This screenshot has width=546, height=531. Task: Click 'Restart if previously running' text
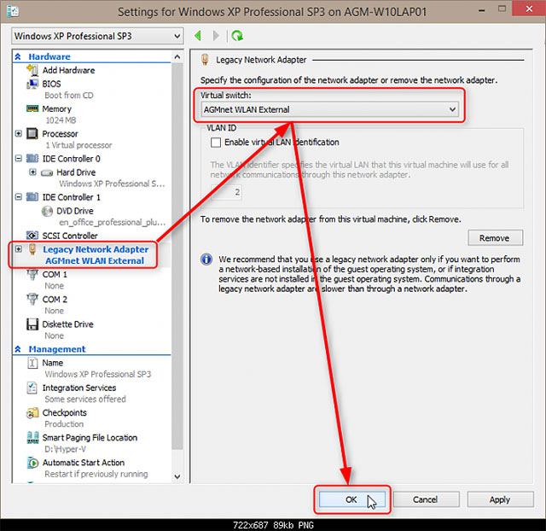pyautogui.click(x=96, y=474)
